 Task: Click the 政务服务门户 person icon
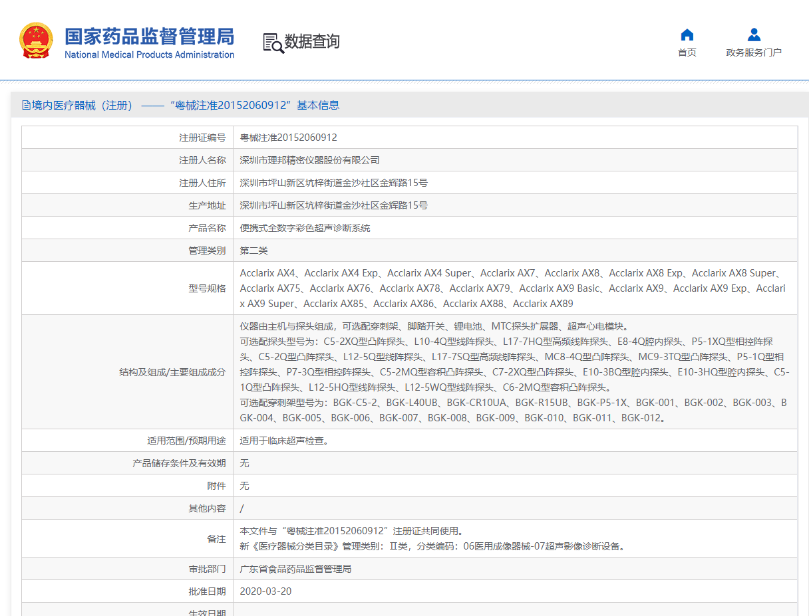[x=754, y=35]
